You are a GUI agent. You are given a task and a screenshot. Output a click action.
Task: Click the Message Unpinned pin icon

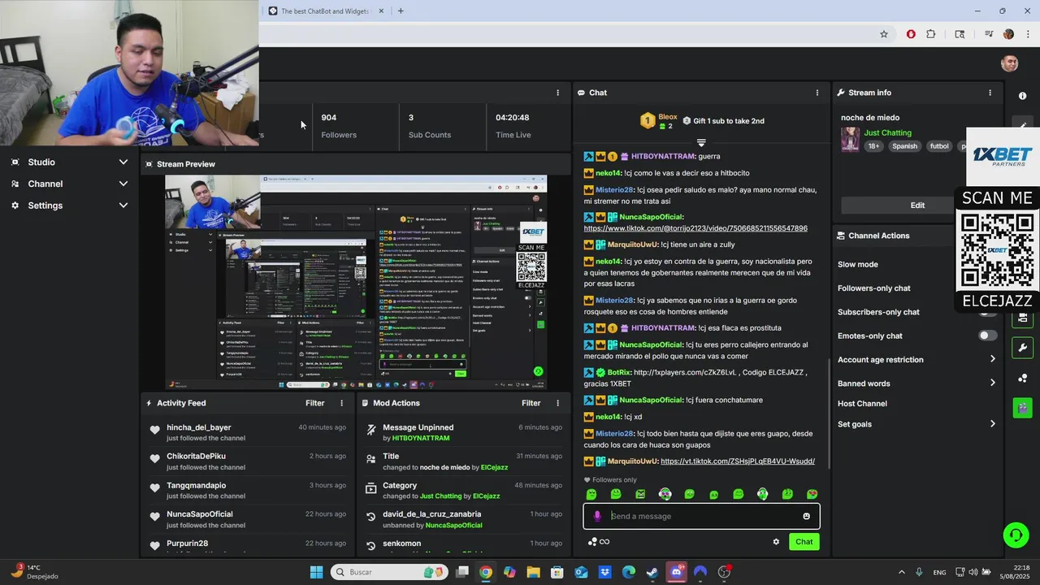[x=371, y=430]
